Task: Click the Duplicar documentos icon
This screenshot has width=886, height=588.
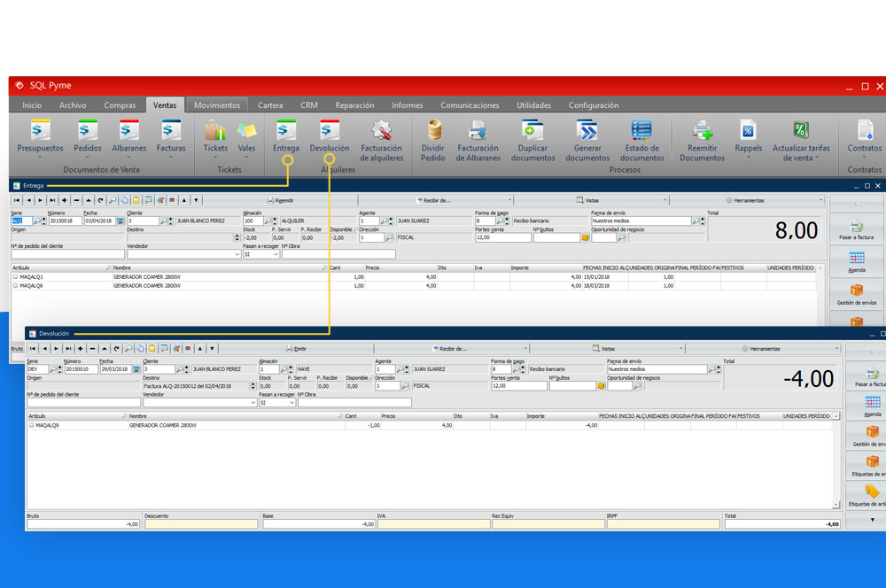Action: click(532, 131)
